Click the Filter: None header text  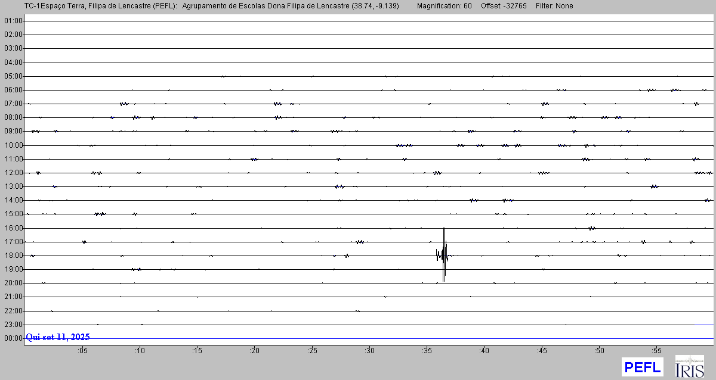click(x=554, y=6)
